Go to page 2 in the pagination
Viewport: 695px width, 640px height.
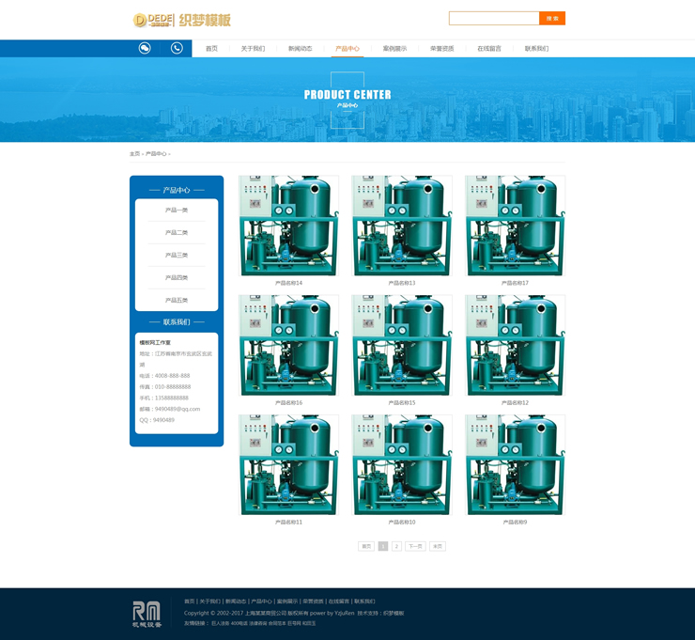pyautogui.click(x=396, y=546)
